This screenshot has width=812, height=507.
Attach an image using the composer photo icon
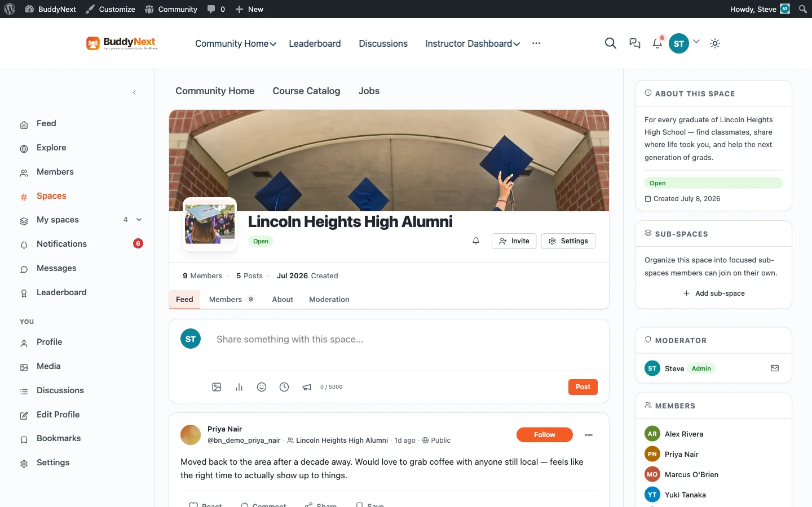coord(217,387)
